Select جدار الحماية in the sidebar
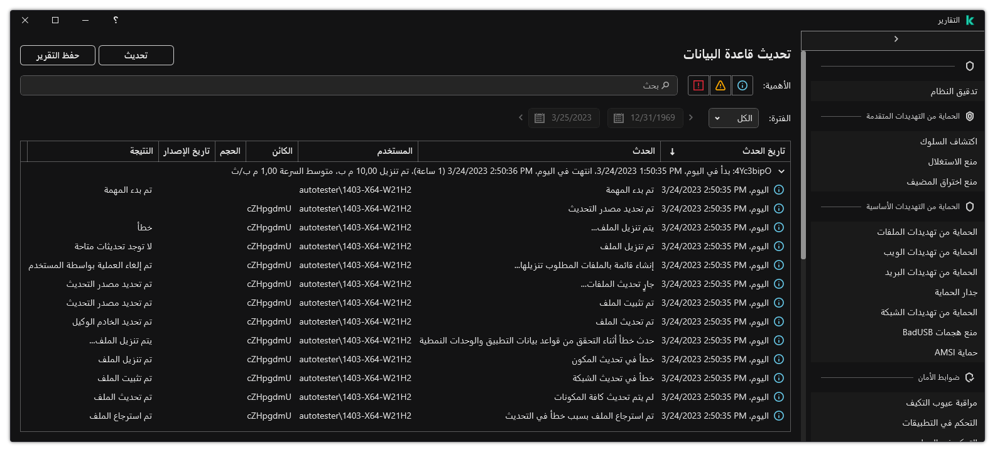 click(x=955, y=292)
